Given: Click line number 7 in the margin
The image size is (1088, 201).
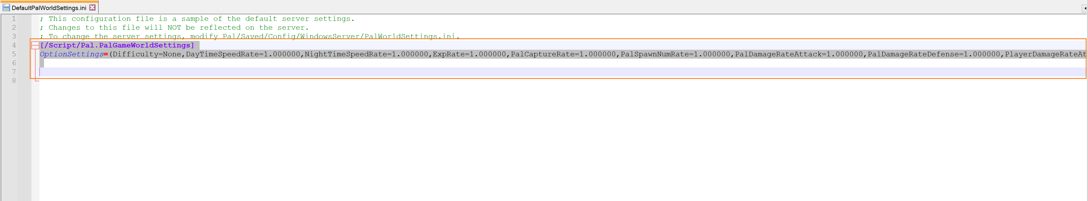Looking at the screenshot, I should coord(14,72).
